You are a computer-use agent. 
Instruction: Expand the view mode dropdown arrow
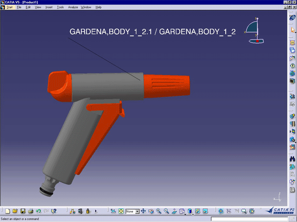[x=193, y=215]
